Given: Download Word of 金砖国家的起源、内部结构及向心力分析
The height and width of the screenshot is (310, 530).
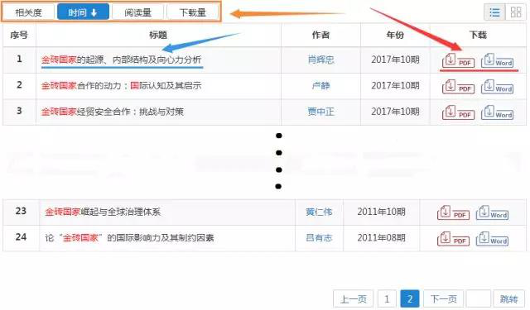Looking at the screenshot, I should [497, 60].
